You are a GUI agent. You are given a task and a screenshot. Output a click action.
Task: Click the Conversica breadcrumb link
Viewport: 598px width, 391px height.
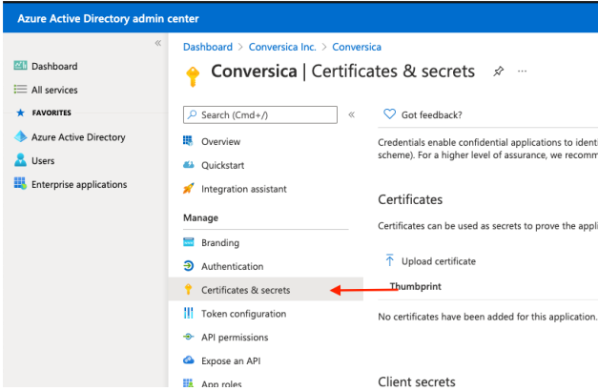point(357,47)
